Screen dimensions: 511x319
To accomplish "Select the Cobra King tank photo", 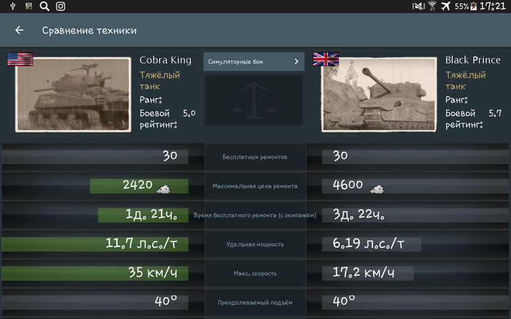I will pos(73,94).
